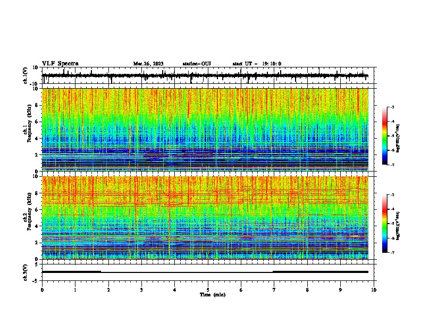Click the "4" kHz tick of ch.2 spectrogram
This screenshot has width=421, height=325.
[37, 226]
